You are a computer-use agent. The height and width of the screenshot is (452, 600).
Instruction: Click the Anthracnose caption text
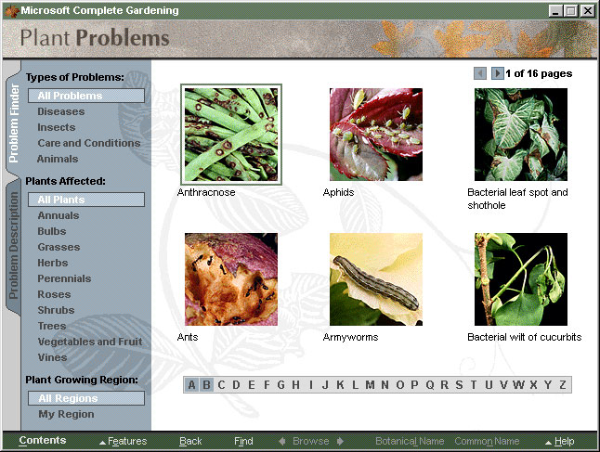[206, 192]
